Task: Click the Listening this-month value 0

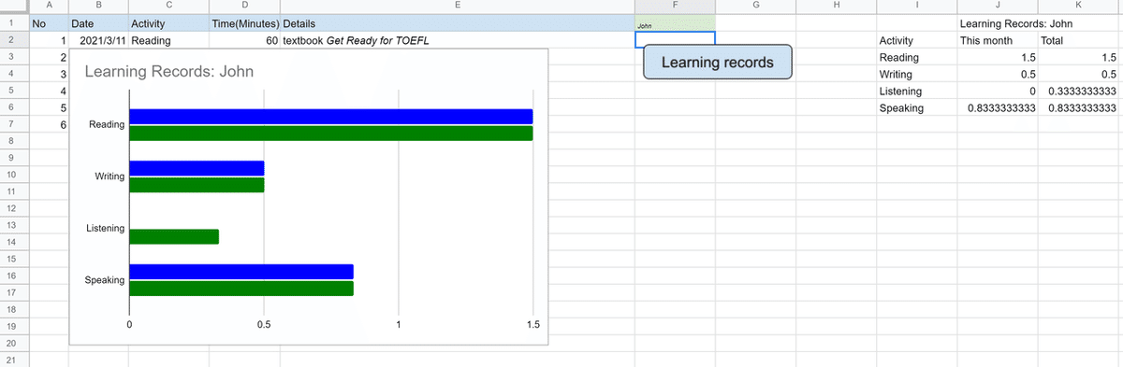Action: point(998,91)
